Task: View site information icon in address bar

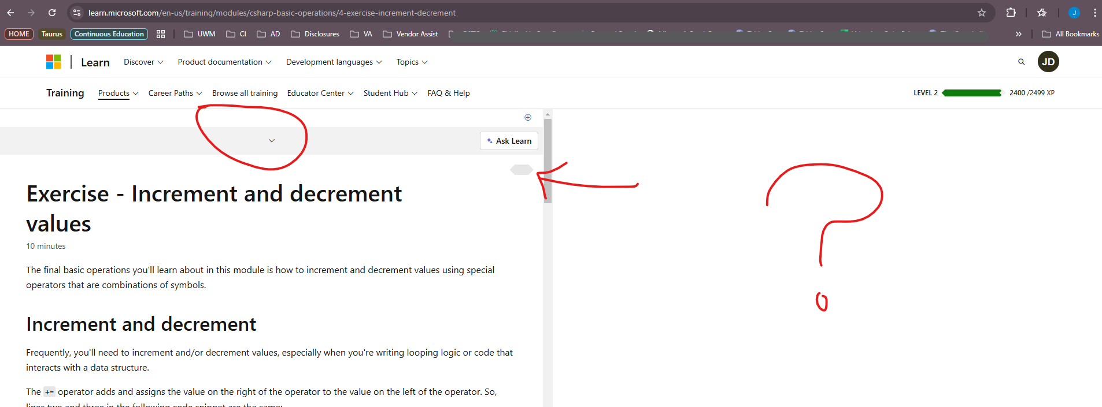Action: point(77,13)
